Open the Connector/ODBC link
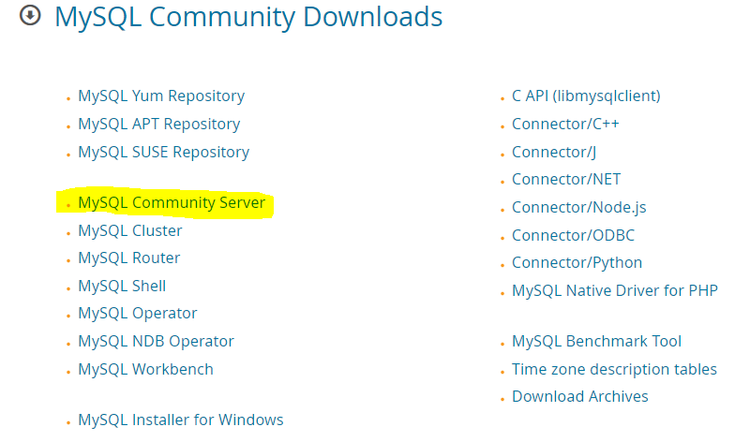Screen dimensions: 750x442 point(573,235)
